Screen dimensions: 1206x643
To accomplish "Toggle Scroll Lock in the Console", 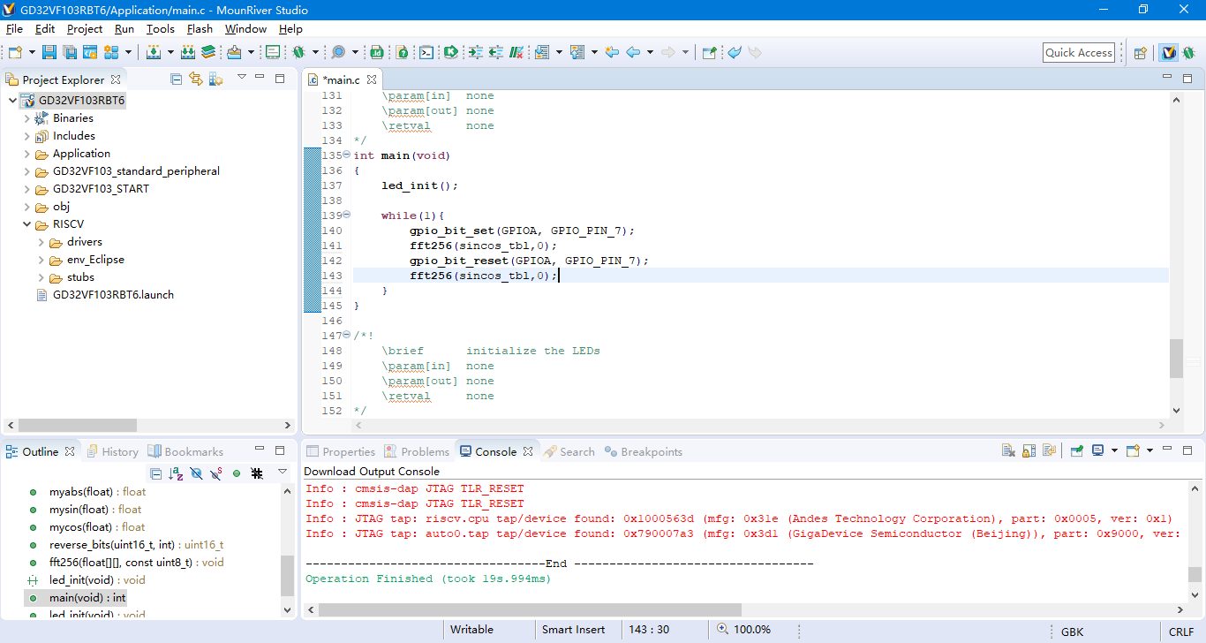I will (x=1029, y=450).
